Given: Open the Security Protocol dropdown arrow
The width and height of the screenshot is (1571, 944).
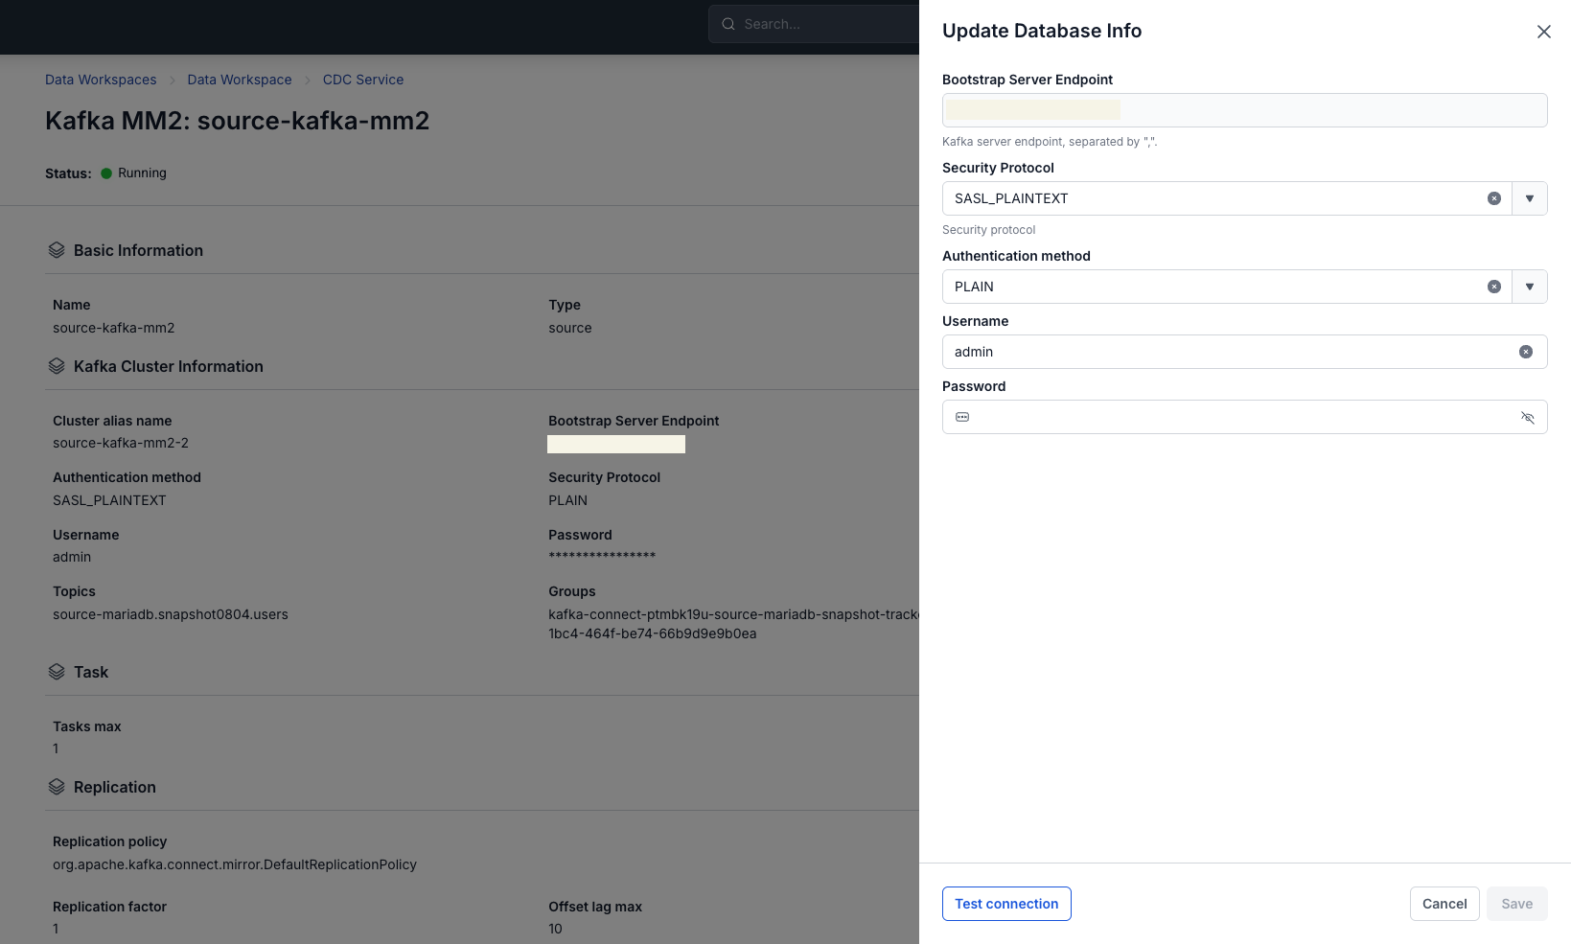Looking at the screenshot, I should pyautogui.click(x=1530, y=198).
